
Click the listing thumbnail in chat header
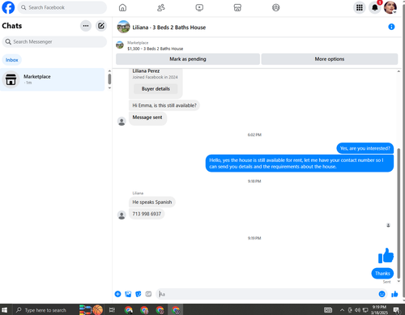pyautogui.click(x=123, y=27)
